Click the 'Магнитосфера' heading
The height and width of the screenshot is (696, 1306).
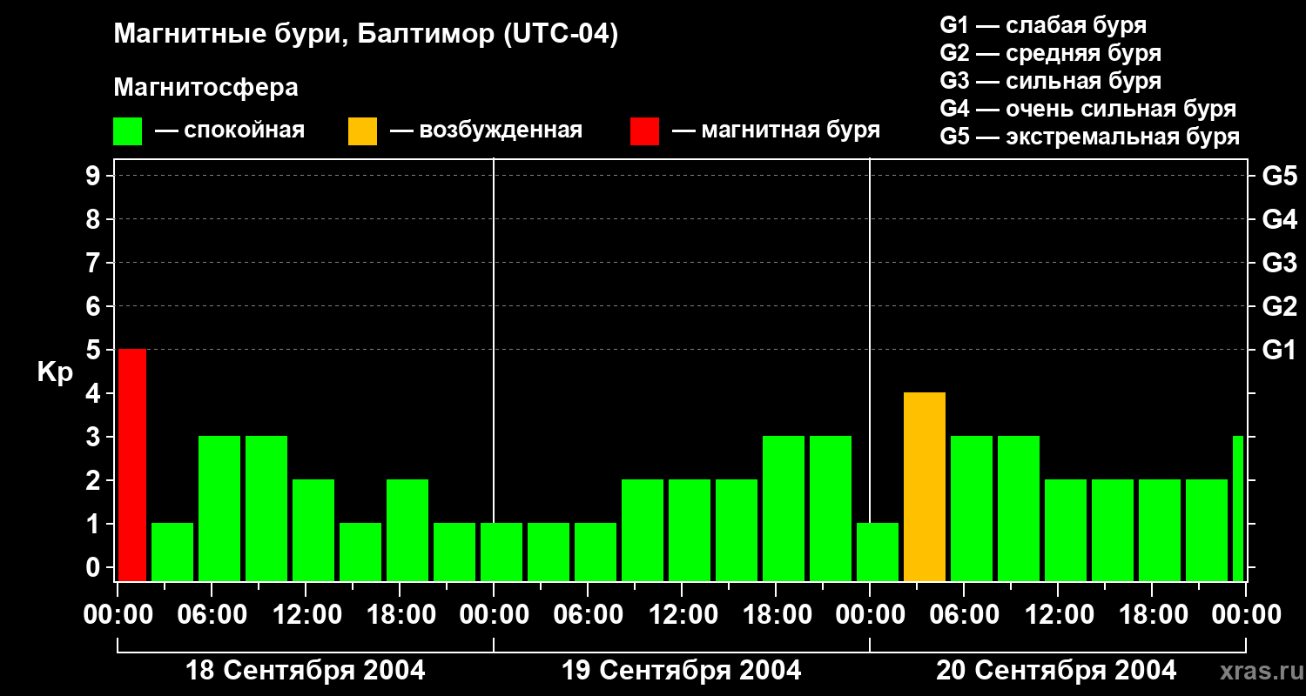205,88
